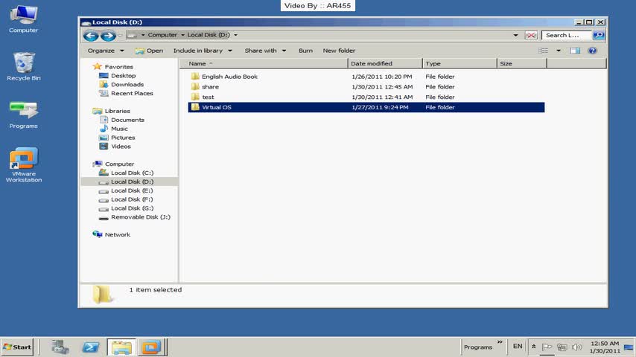Image resolution: width=636 pixels, height=357 pixels.
Task: Select Removable Disk (J:) in tree
Action: [140, 217]
